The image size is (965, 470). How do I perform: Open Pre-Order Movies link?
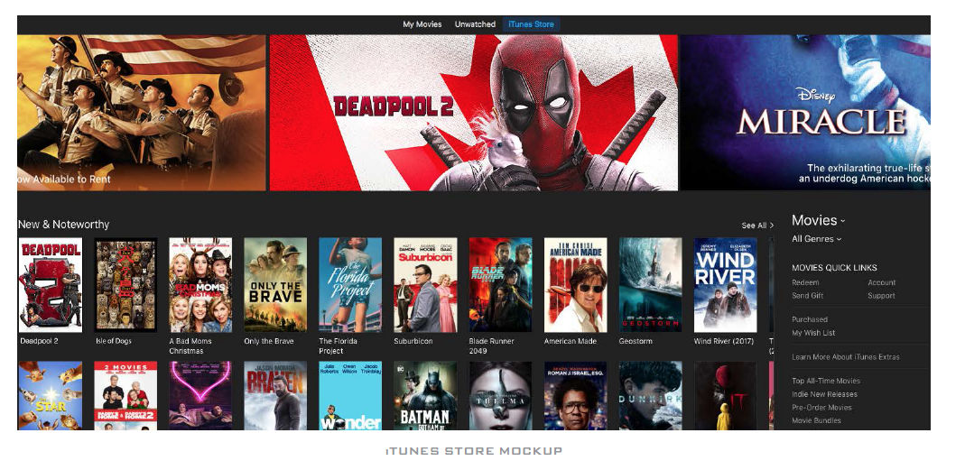(822, 407)
